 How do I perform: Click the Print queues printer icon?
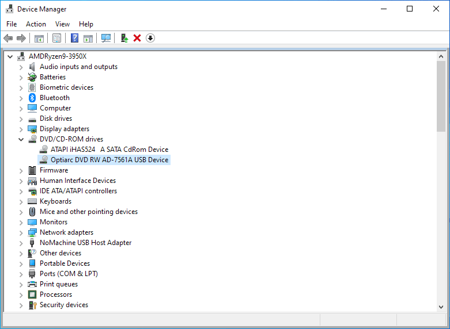(x=32, y=284)
